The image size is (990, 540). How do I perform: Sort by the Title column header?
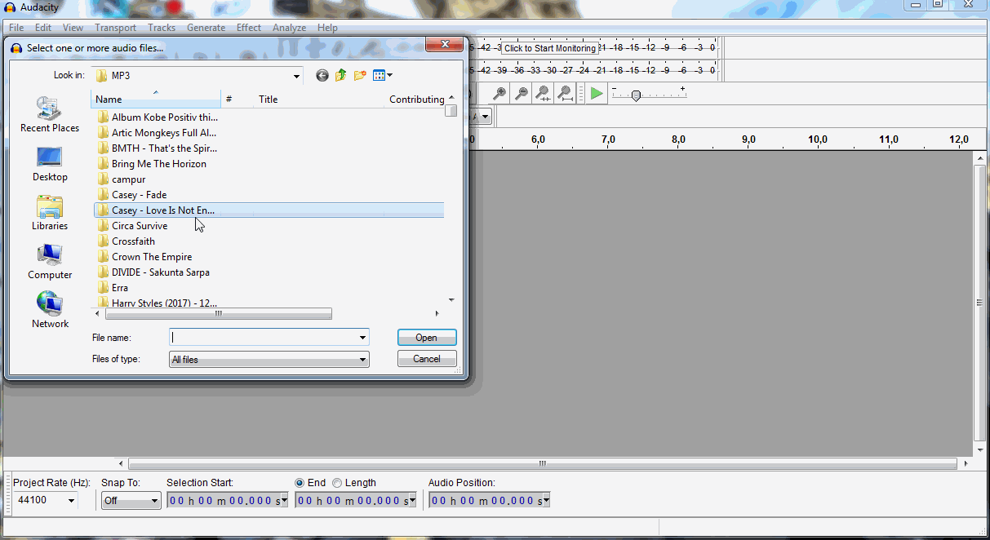pyautogui.click(x=320, y=100)
